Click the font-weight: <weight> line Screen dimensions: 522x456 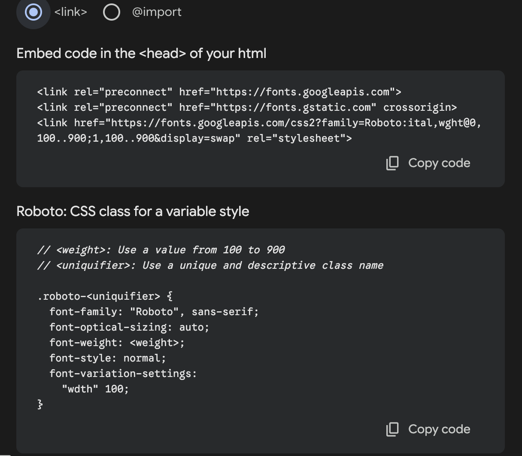[x=117, y=343]
